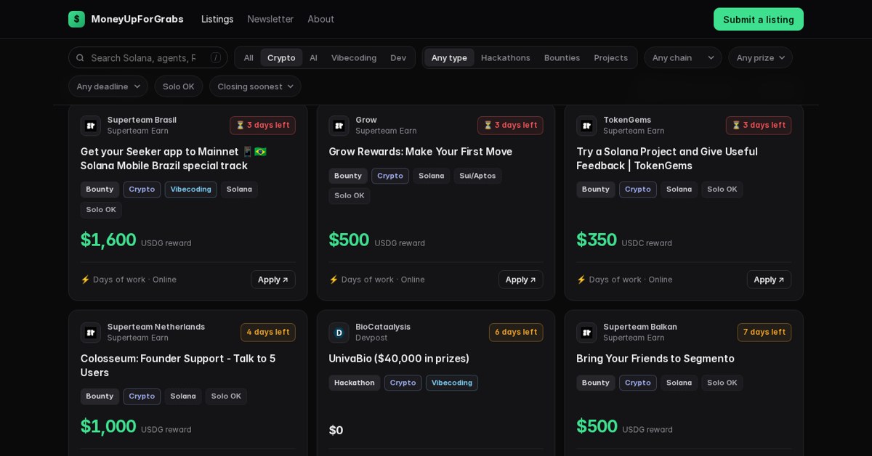Click the Sui/Aptos tag on Grow card
872x456 pixels.
point(477,176)
